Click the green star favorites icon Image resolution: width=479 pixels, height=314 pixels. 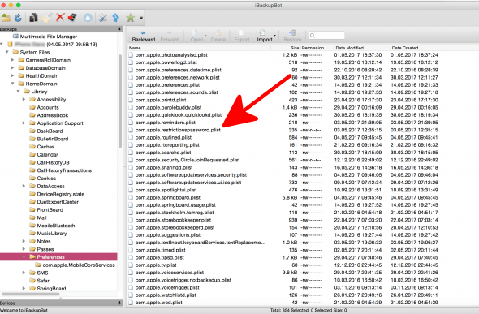[x=131, y=18]
